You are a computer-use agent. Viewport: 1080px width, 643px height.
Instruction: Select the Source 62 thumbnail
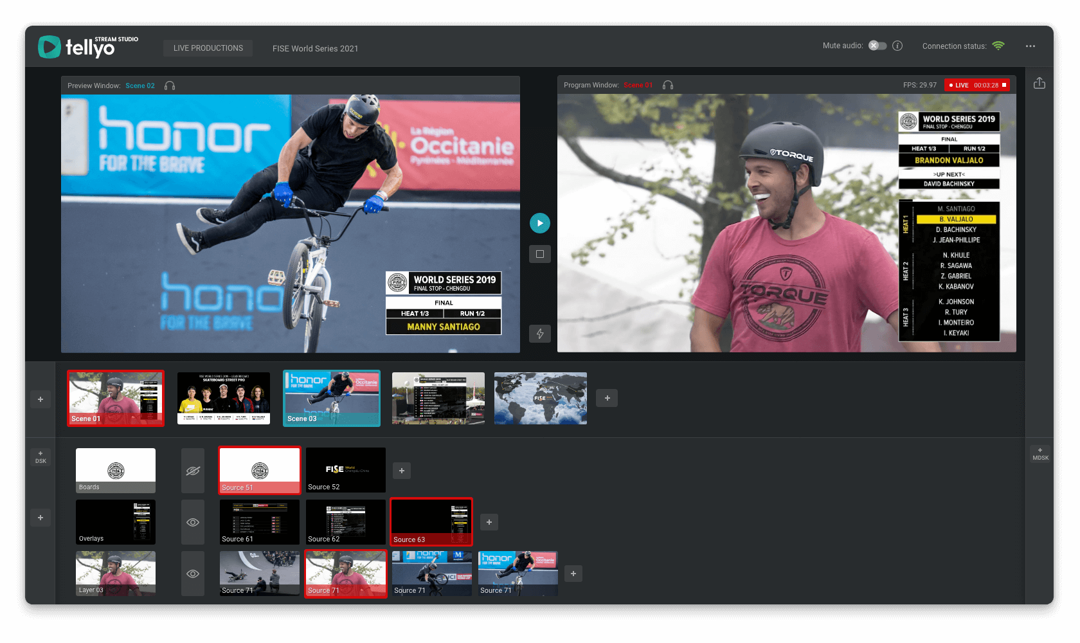[x=346, y=522]
